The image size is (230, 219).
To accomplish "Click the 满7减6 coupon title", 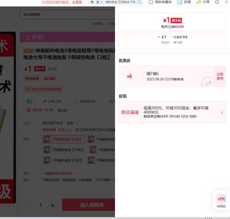I will pos(152,74).
